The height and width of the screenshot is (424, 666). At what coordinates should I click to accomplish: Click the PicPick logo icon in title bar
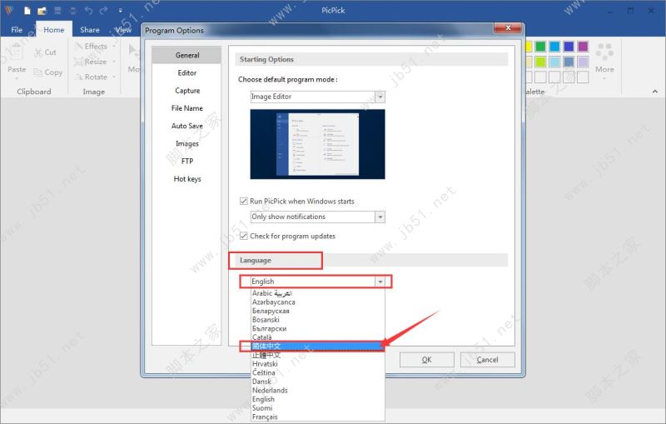pyautogui.click(x=9, y=10)
